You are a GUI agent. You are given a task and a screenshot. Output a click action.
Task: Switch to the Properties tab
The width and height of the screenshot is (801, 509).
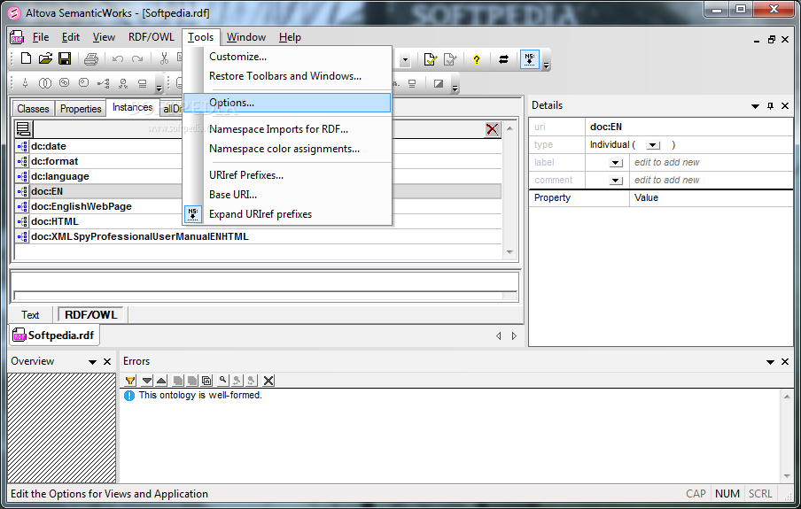point(81,109)
